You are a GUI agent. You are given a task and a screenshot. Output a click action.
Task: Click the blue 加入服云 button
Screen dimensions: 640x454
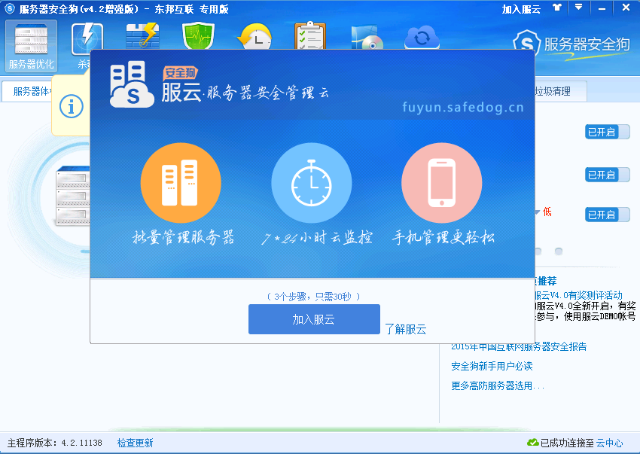click(x=314, y=319)
